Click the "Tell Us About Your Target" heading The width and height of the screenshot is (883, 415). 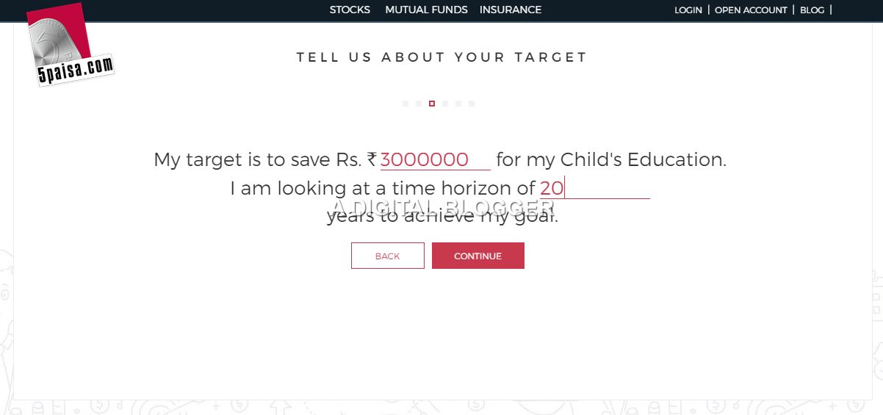(x=441, y=57)
